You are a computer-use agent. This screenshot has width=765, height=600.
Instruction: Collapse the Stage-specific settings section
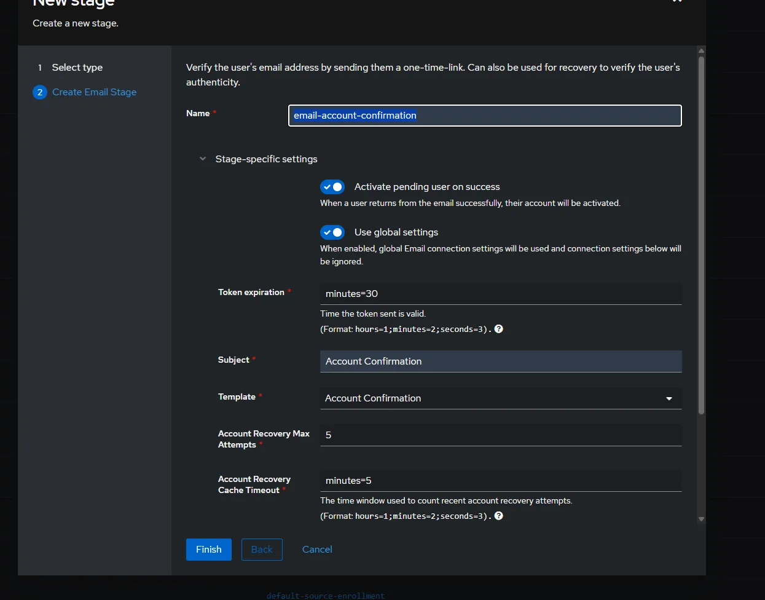pyautogui.click(x=203, y=159)
